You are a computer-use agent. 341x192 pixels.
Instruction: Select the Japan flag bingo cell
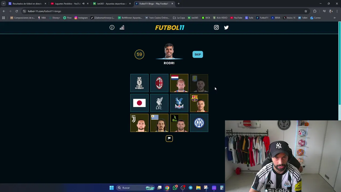[x=139, y=103]
